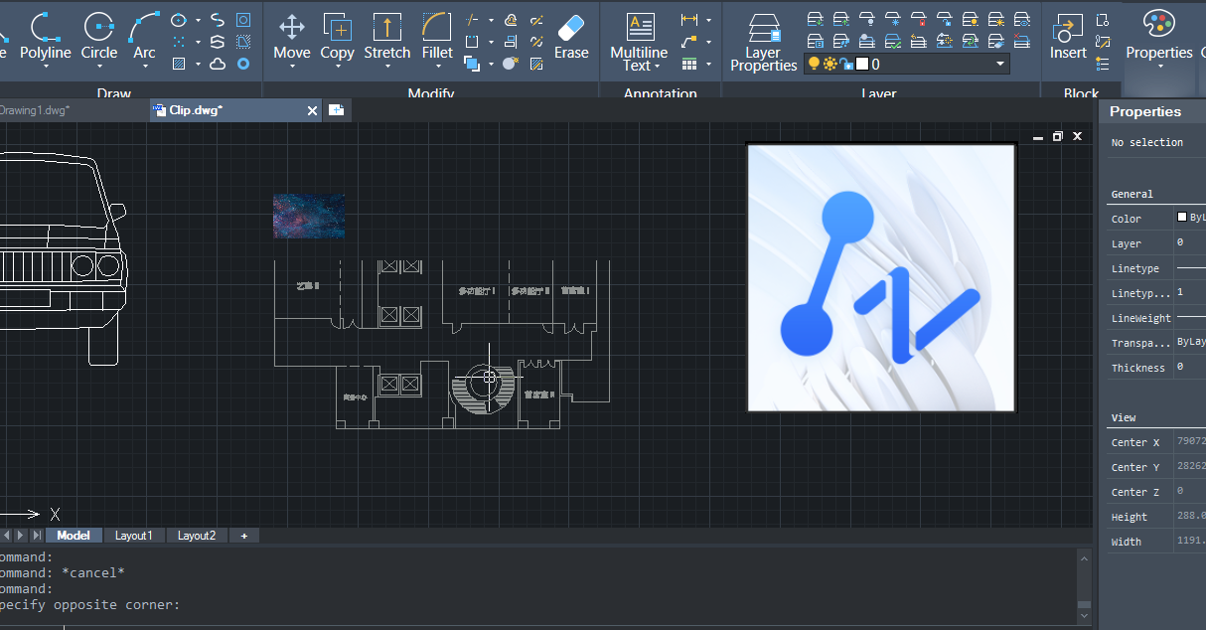This screenshot has height=630, width=1206.
Task: Expand the Polyline tool dropdown arrow
Action: coord(46,67)
